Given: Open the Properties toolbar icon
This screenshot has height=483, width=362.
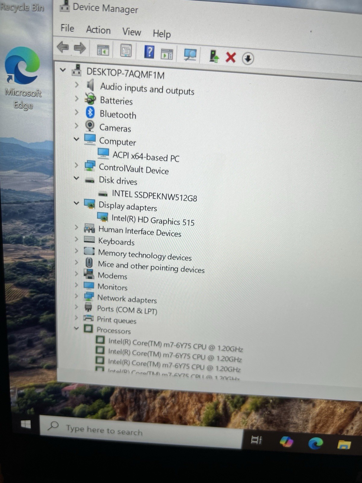Looking at the screenshot, I should click(126, 51).
